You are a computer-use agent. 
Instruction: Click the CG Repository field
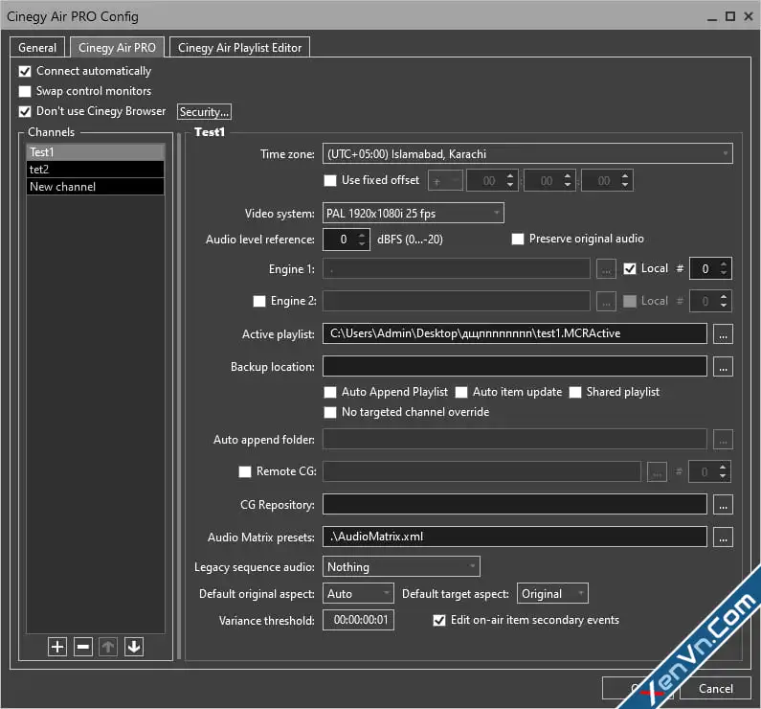514,504
